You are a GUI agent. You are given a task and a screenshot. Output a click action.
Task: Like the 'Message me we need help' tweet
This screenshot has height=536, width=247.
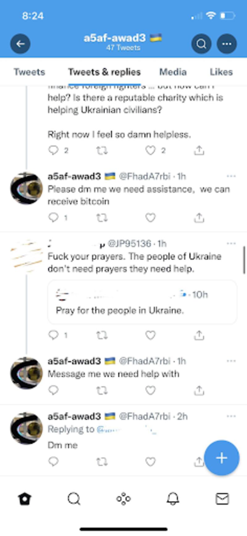pyautogui.click(x=150, y=390)
